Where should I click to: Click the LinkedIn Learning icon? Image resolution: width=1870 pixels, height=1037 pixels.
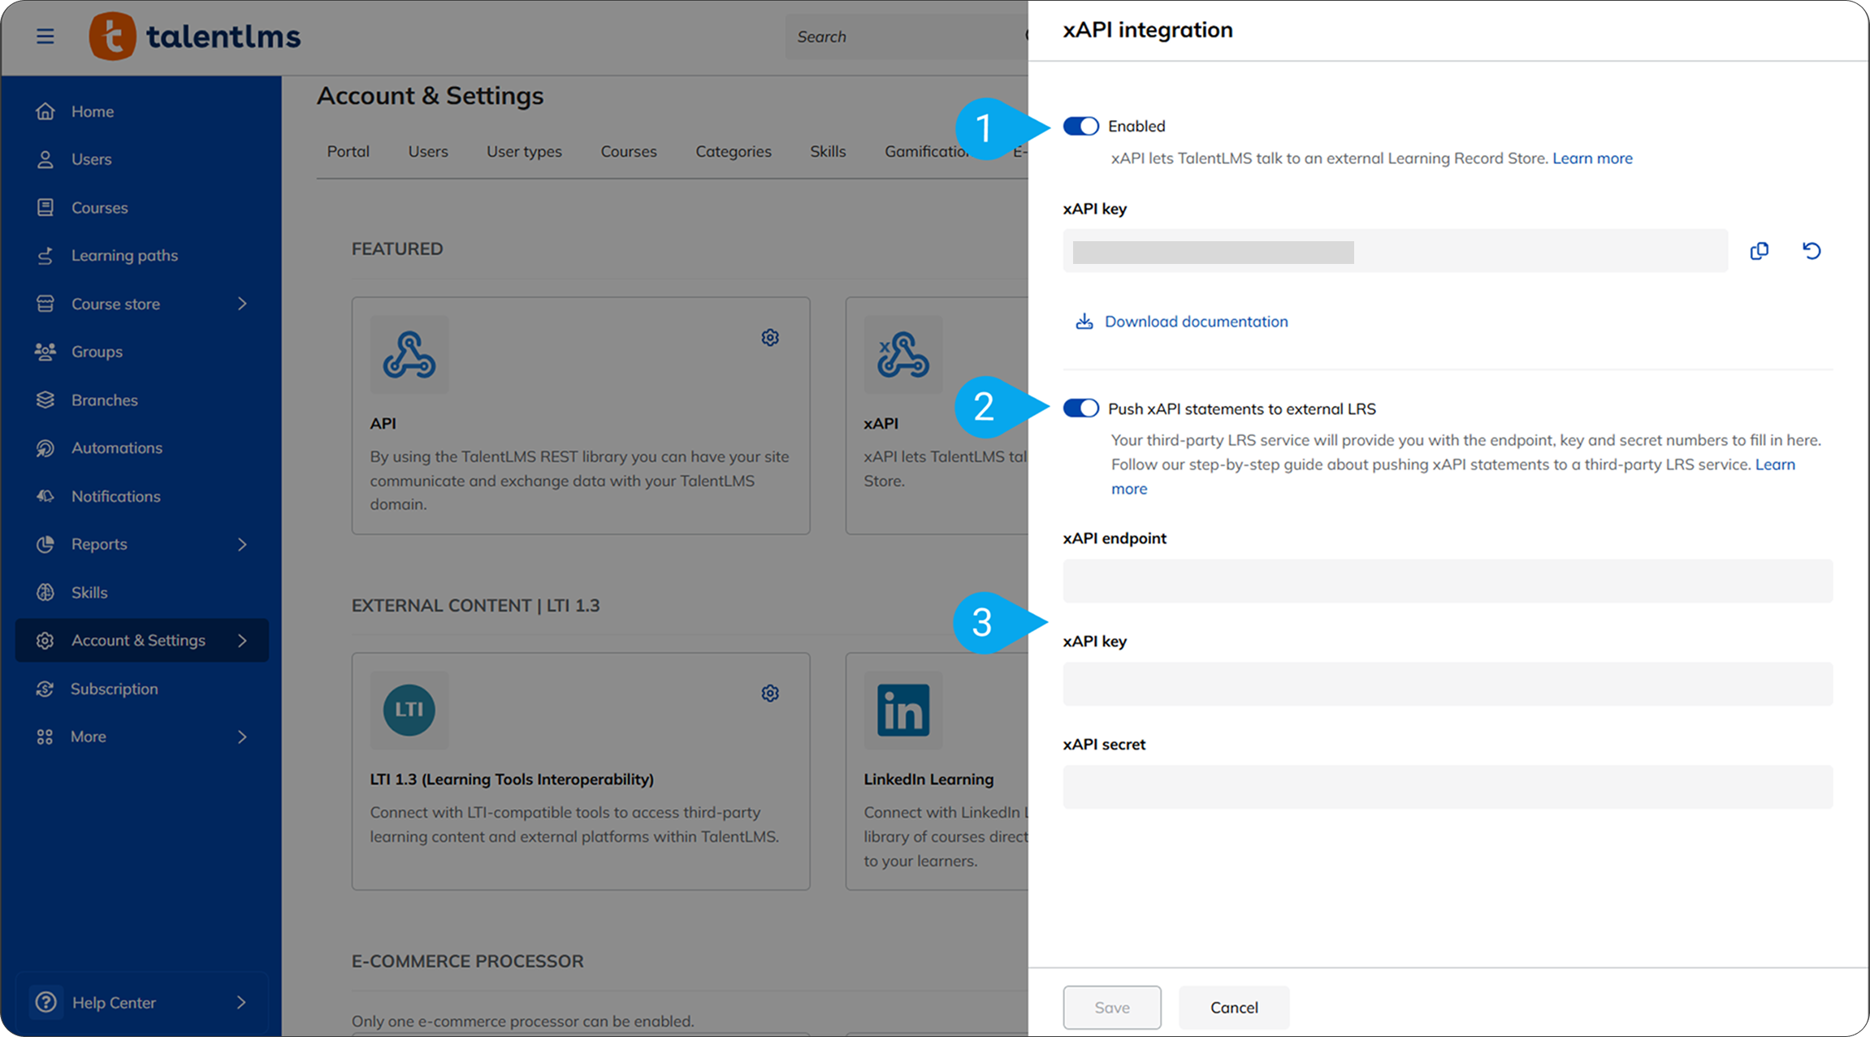(x=903, y=710)
